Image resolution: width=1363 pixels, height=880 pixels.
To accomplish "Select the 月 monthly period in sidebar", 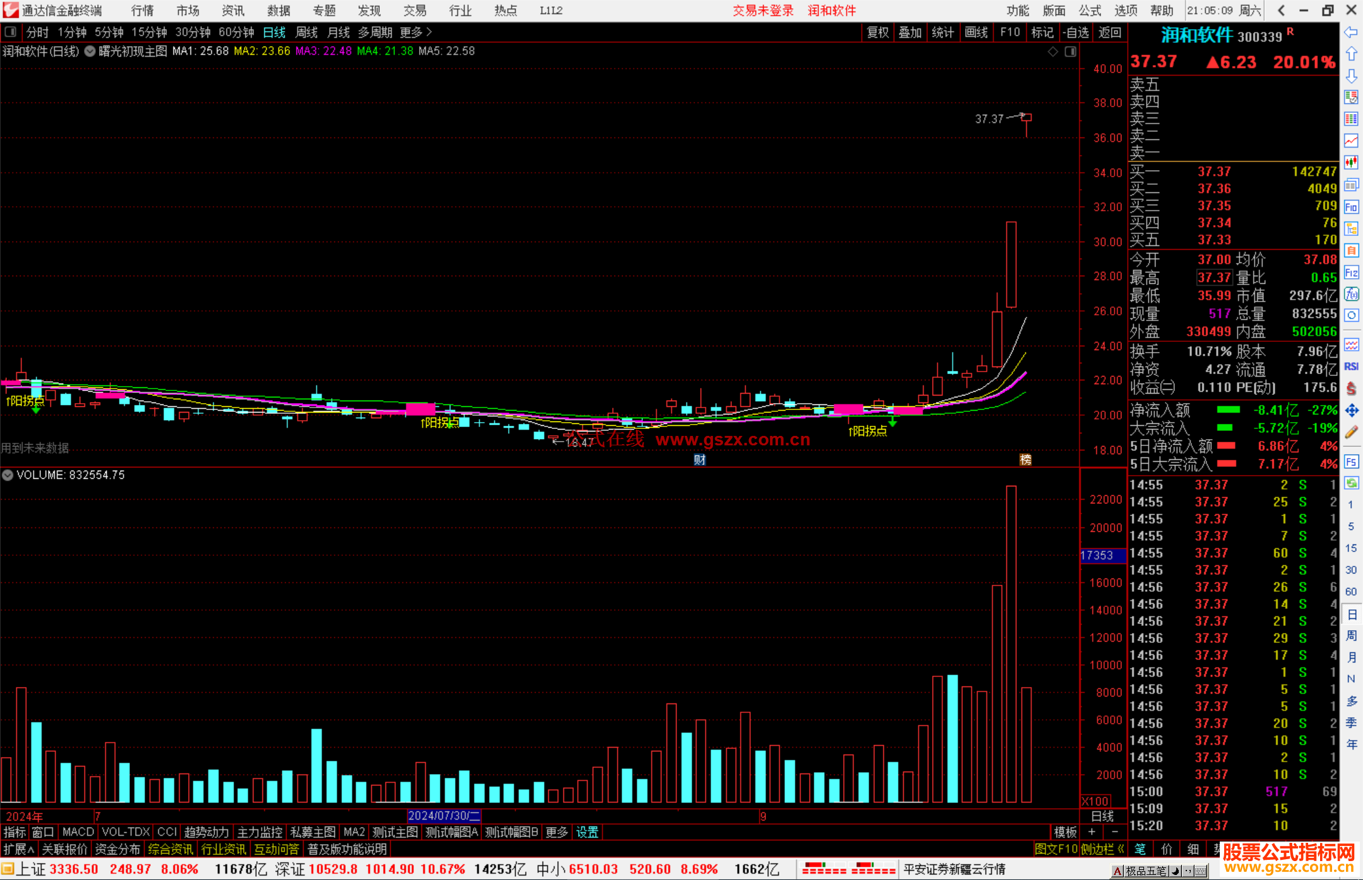I will point(1351,657).
